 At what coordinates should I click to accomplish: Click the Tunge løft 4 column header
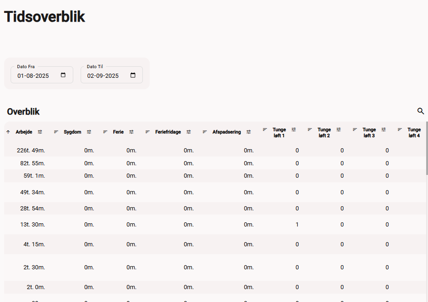(x=414, y=133)
